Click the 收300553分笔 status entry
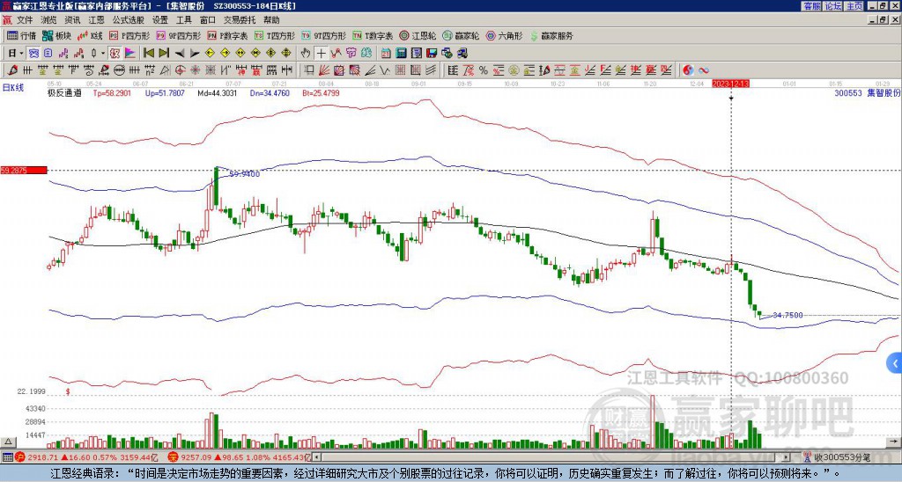Viewport: 902px width, 482px height. click(842, 457)
